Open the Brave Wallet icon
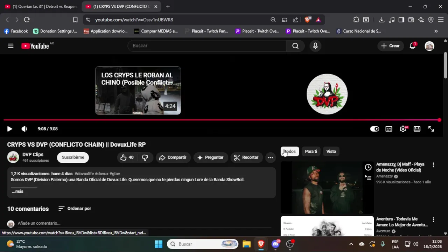 (411, 20)
